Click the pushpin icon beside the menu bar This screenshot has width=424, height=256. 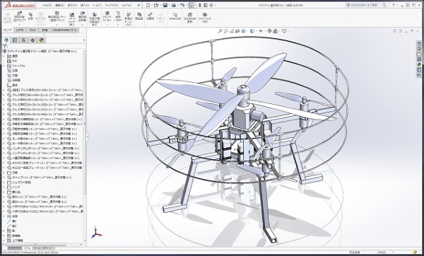coord(139,5)
